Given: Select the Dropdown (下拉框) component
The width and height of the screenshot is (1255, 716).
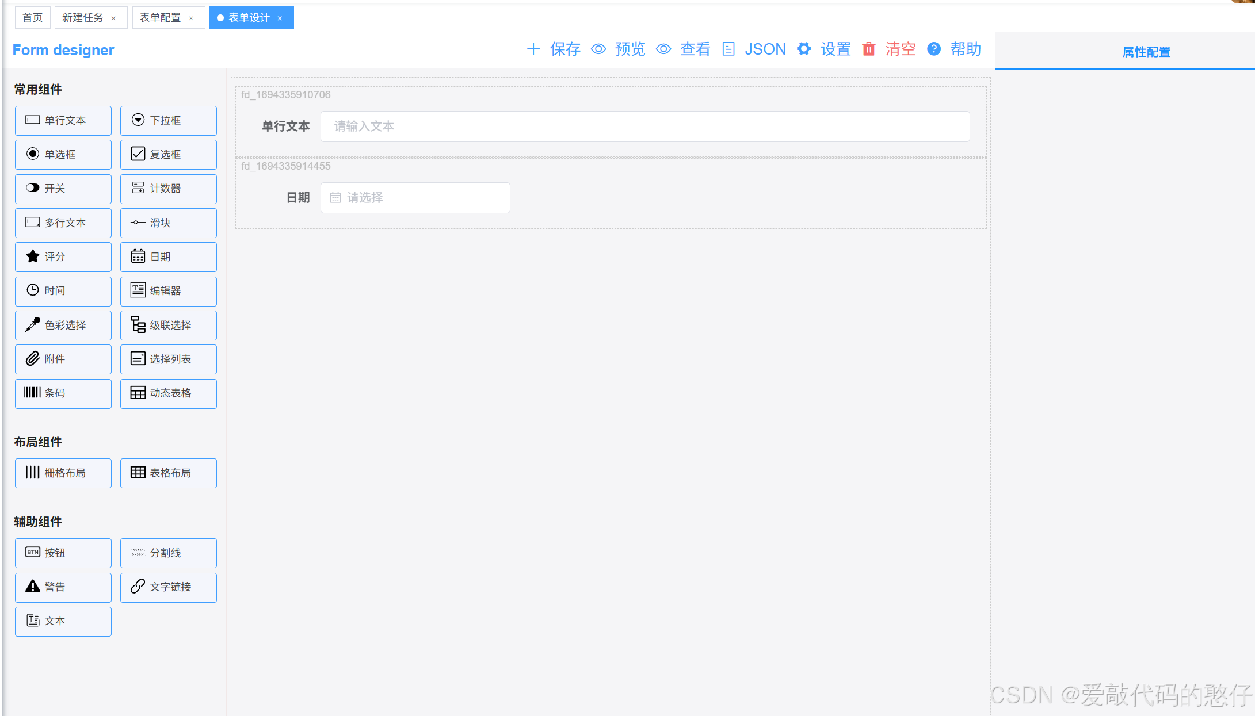Looking at the screenshot, I should [168, 121].
